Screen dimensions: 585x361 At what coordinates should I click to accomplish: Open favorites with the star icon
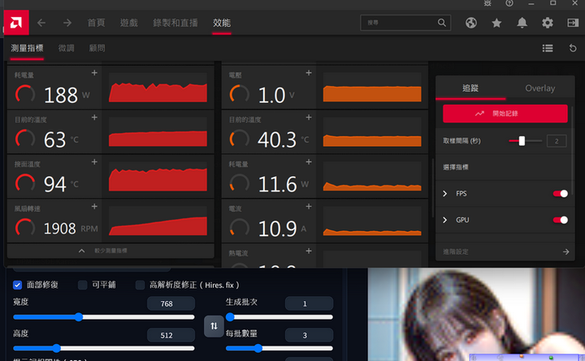pos(496,23)
